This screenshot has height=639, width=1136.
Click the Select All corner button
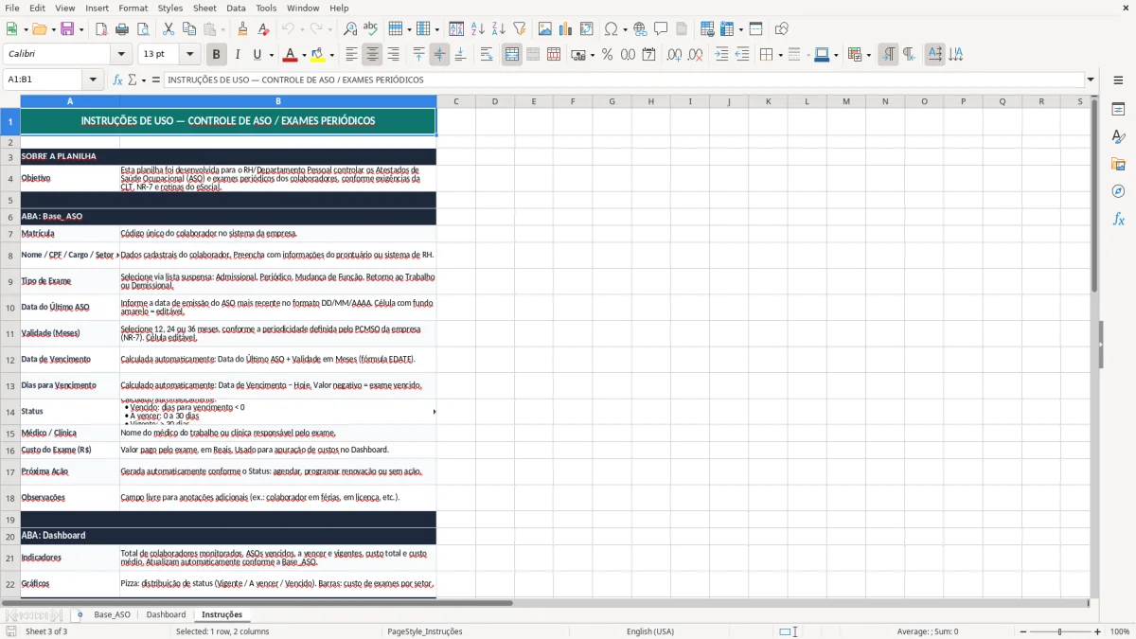pos(10,101)
